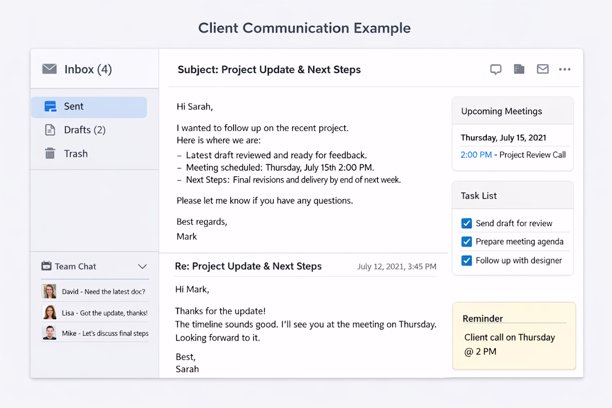Open the three-dots more options menu
The width and height of the screenshot is (612, 408).
(565, 69)
